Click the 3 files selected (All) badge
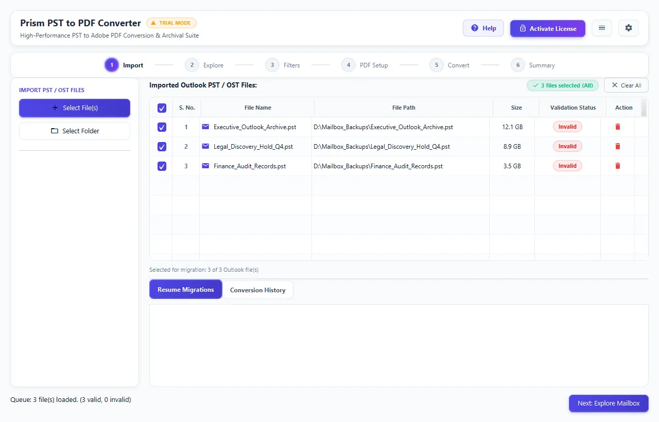Viewport: 659px width, 422px height. click(563, 85)
